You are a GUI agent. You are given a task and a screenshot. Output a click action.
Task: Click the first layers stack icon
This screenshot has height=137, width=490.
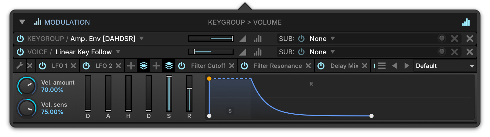(x=144, y=66)
